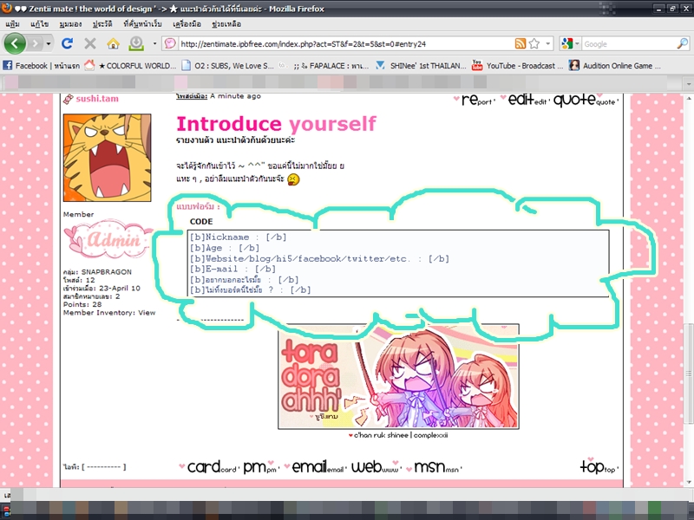Jump to top with the top button
The width and height of the screenshot is (694, 520).
pos(599,466)
